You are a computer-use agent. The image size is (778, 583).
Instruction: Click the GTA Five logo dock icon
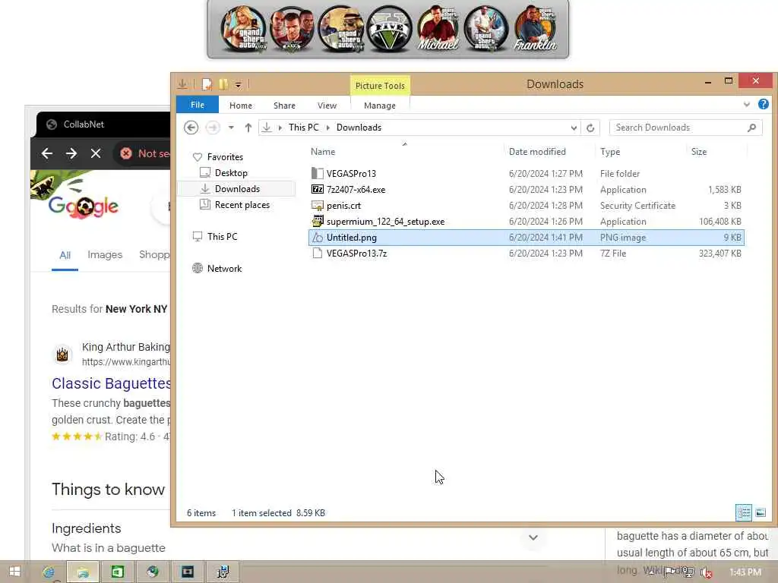pyautogui.click(x=390, y=30)
